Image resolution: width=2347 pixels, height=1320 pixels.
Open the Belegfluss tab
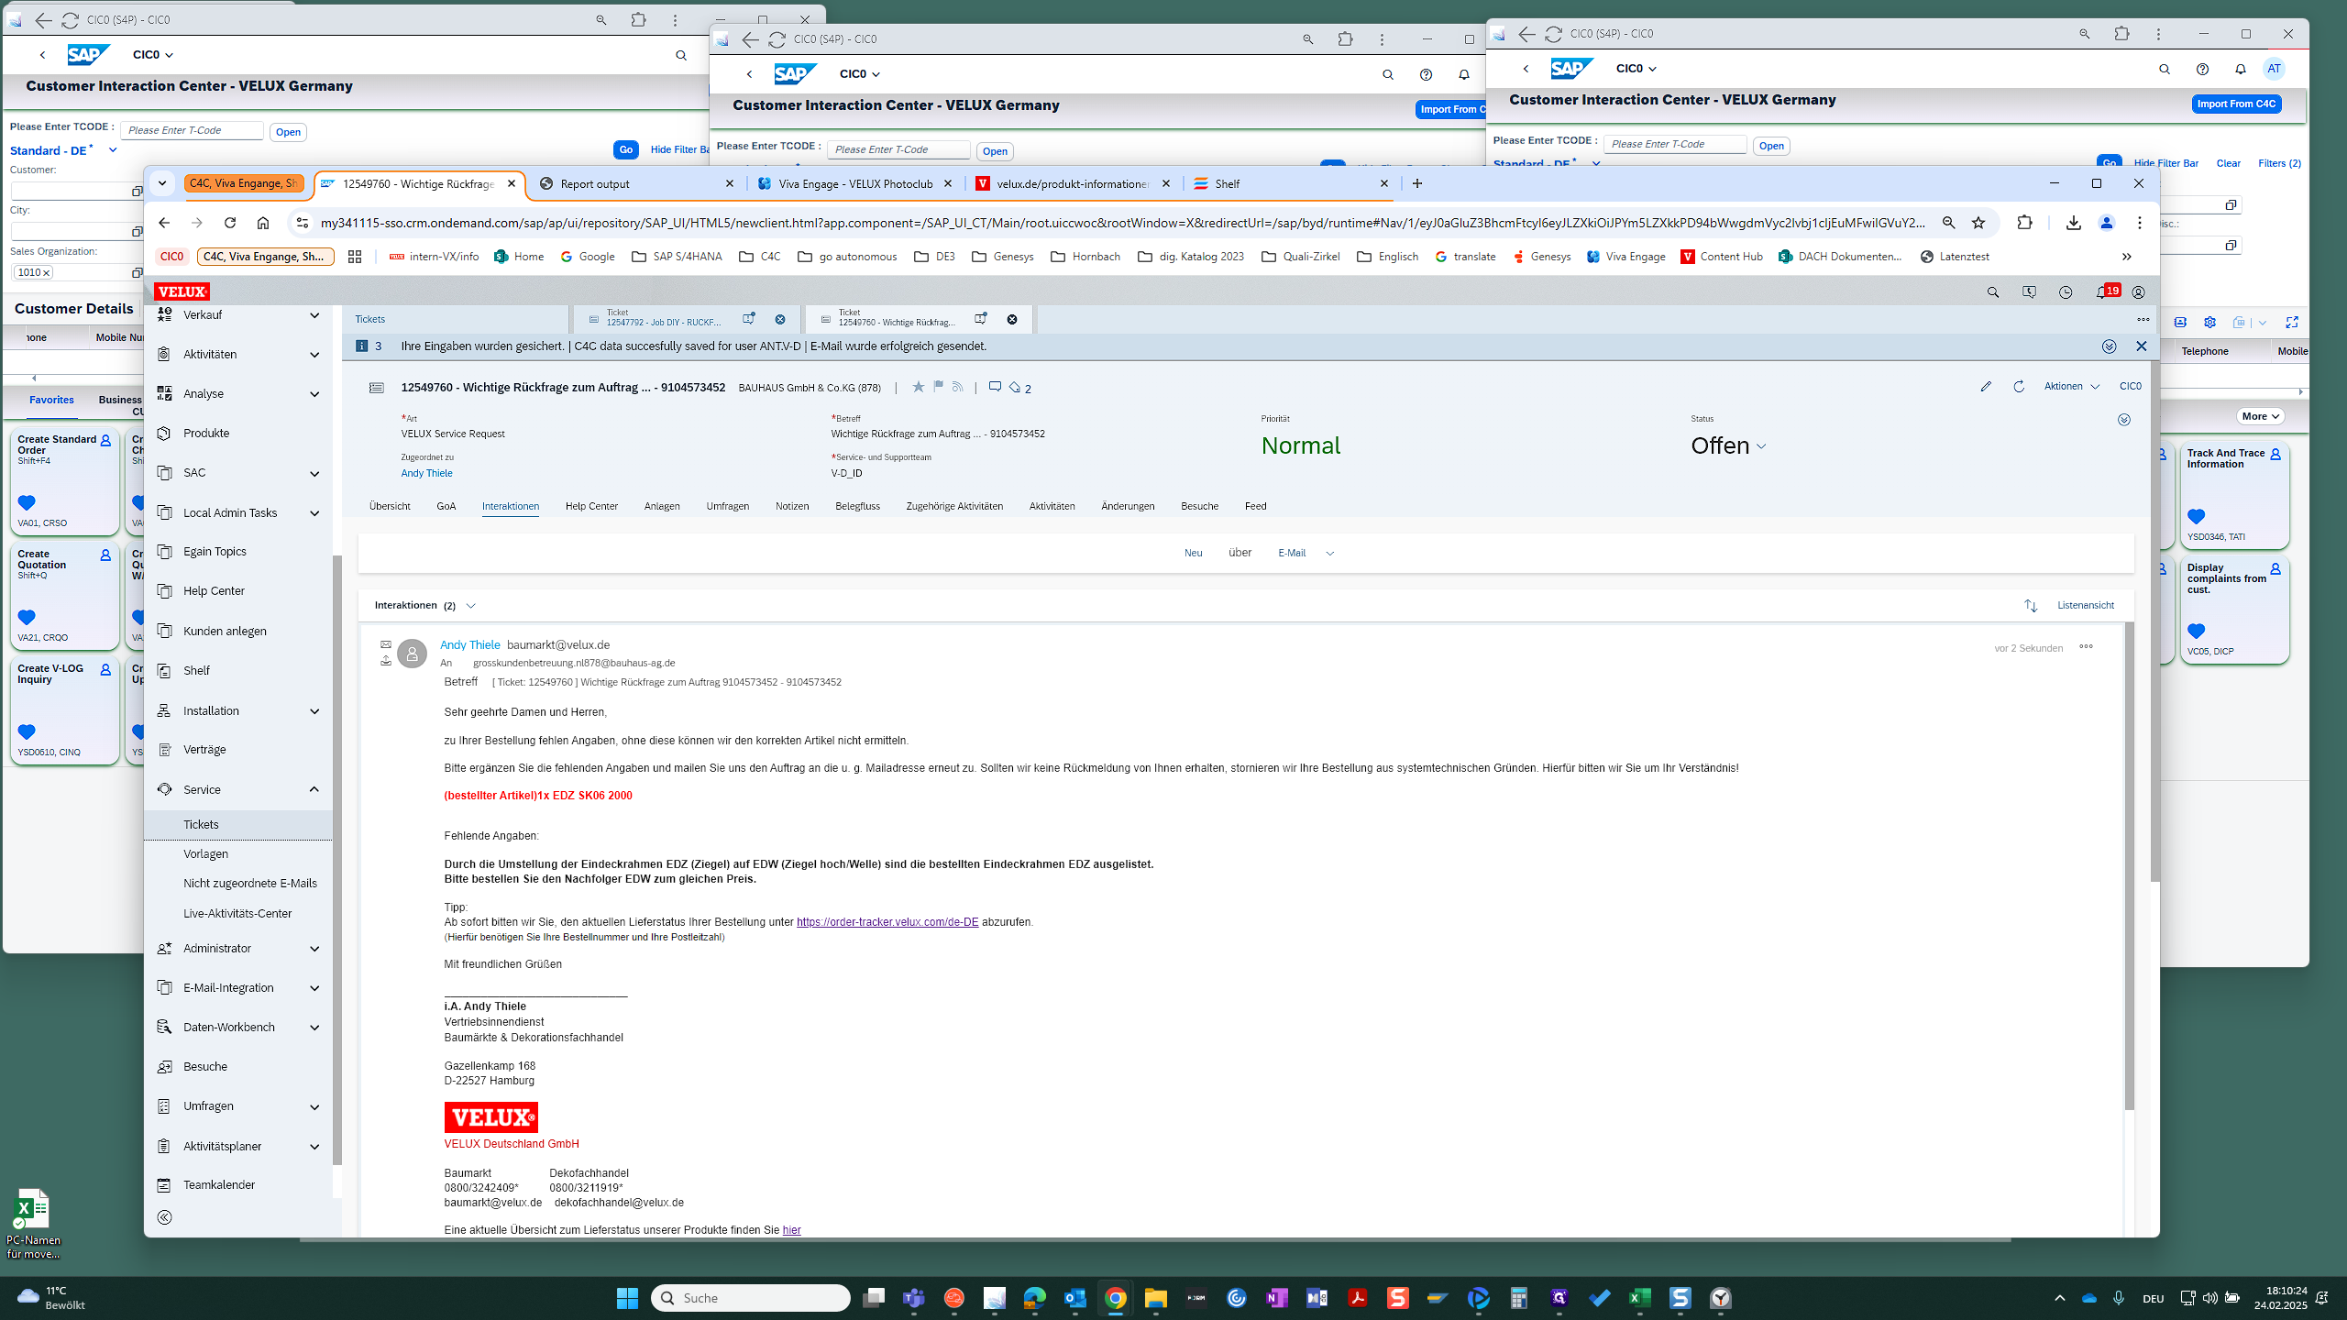[857, 506]
